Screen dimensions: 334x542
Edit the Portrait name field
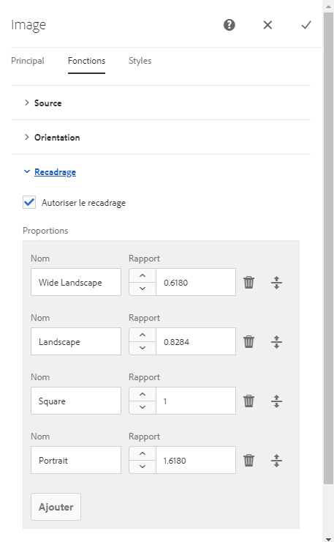[x=76, y=460]
